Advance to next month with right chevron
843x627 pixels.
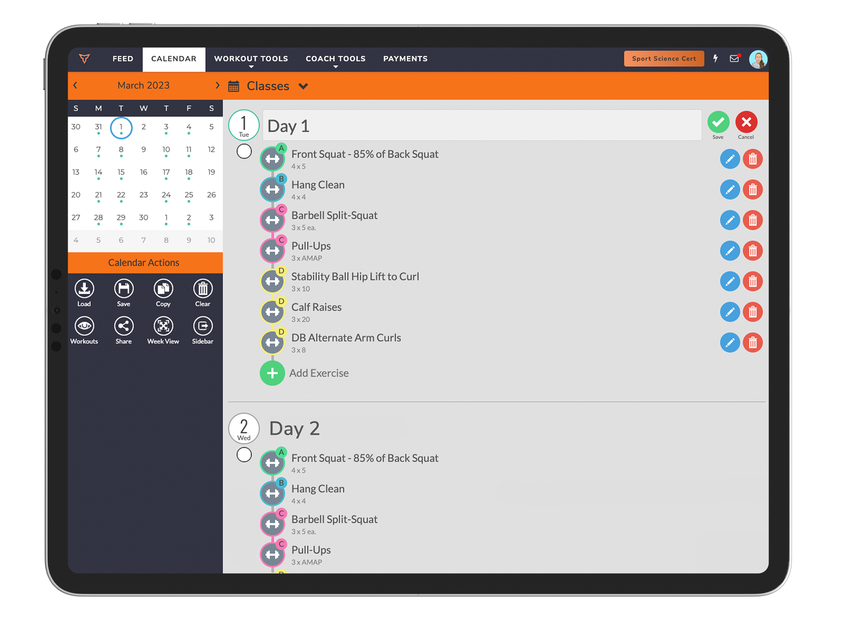click(x=218, y=85)
